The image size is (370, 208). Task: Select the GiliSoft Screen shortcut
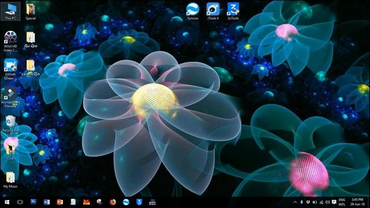[10, 69]
